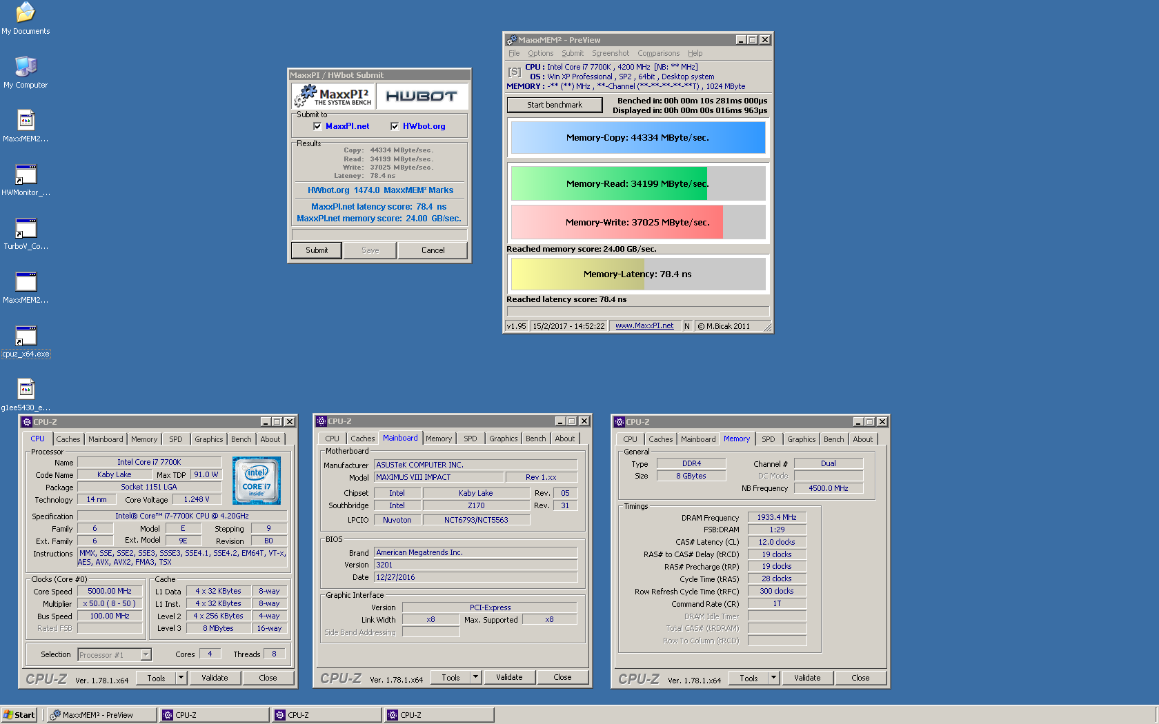
Task: Expand Tools dropdown arrow in CPU-Z Mainboard window
Action: click(x=475, y=677)
